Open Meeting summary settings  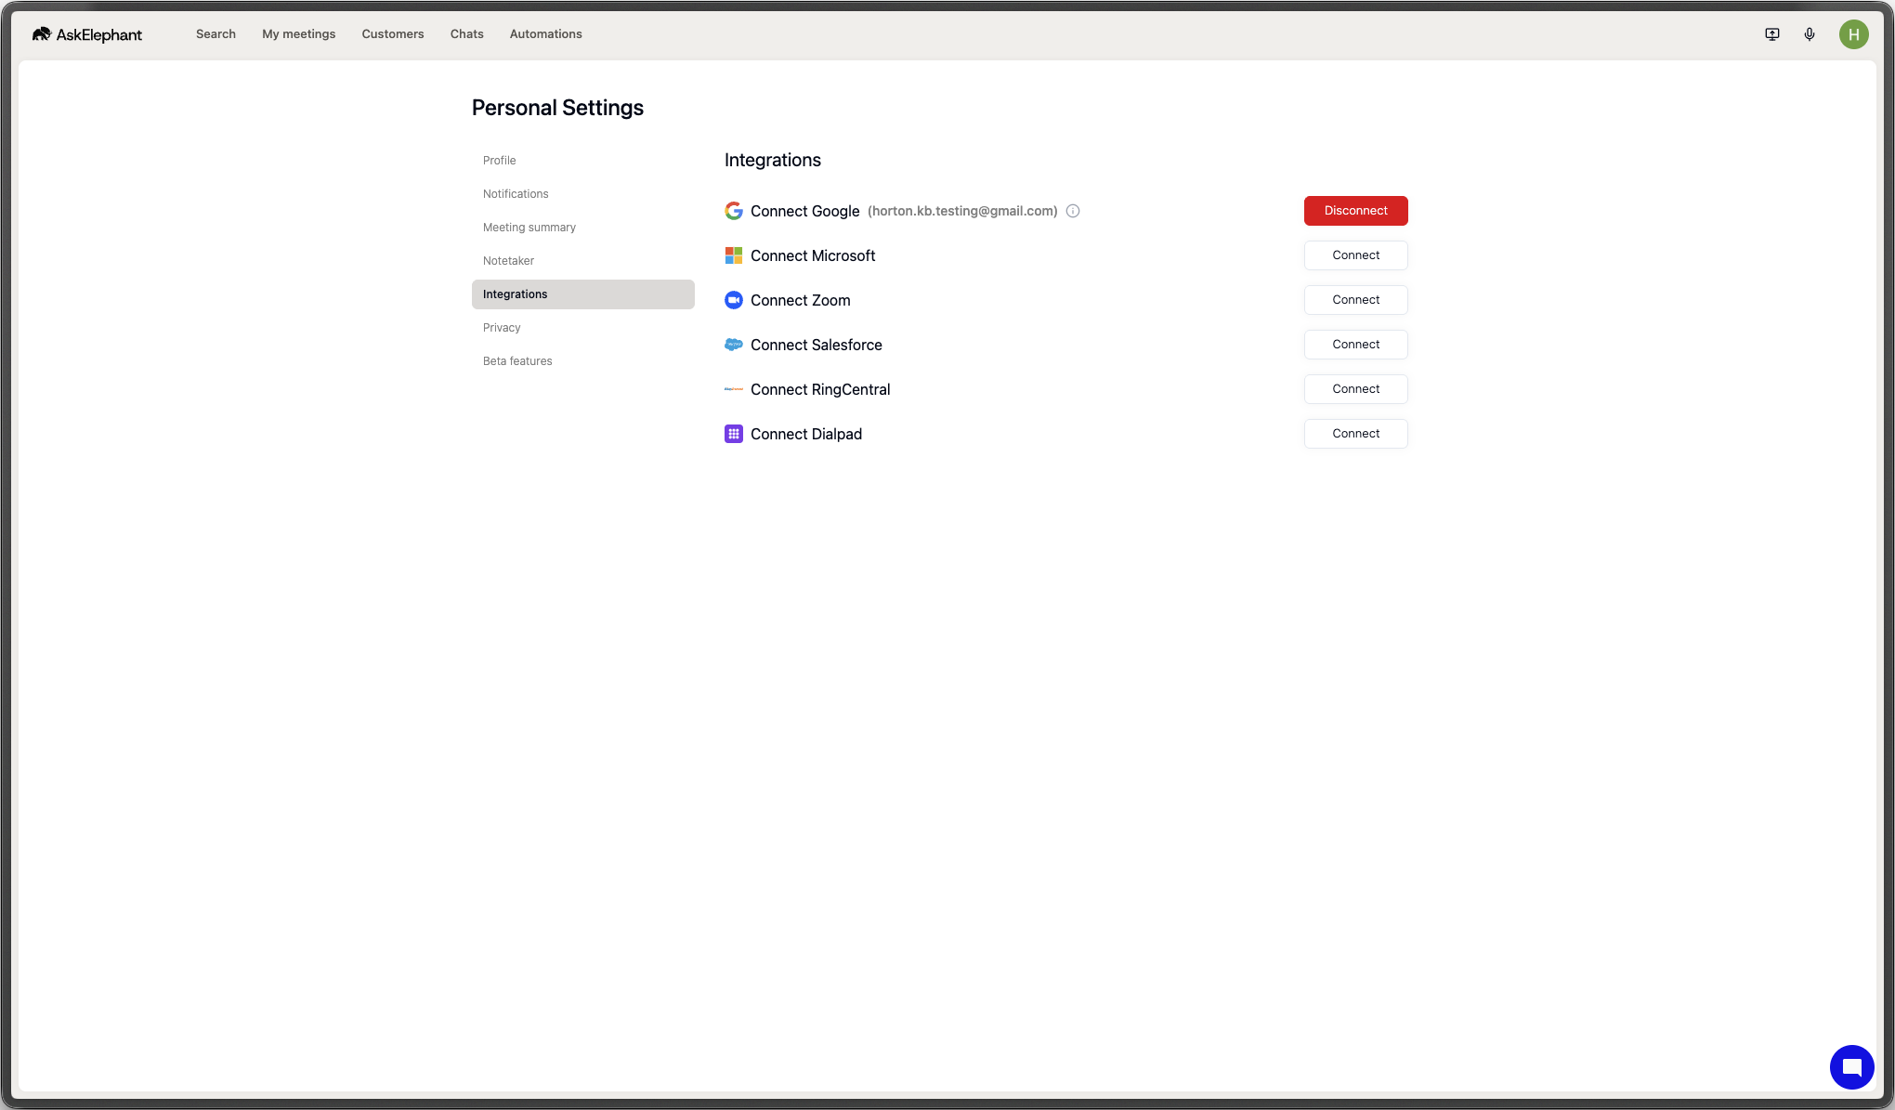(x=583, y=228)
